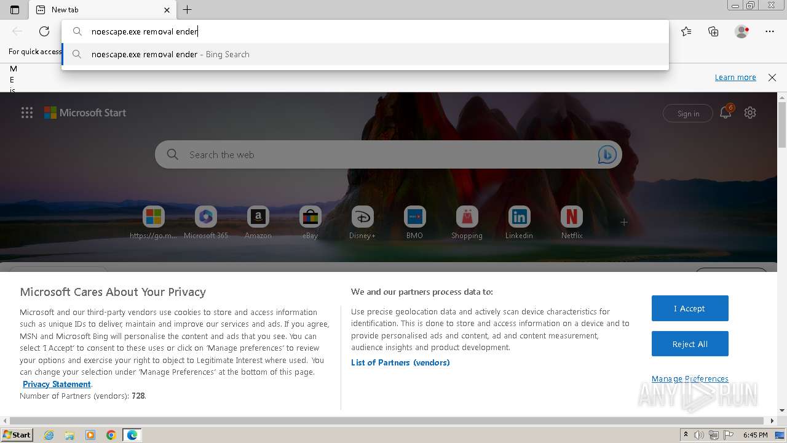The height and width of the screenshot is (443, 787).
Task: Open the LinkedIn quick link
Action: pos(519,223)
